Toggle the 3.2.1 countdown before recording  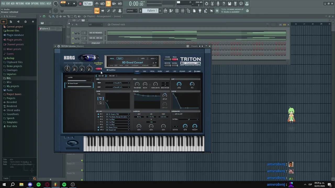tap(108, 4)
